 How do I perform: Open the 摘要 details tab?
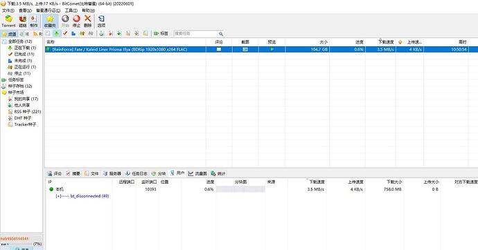point(73,173)
